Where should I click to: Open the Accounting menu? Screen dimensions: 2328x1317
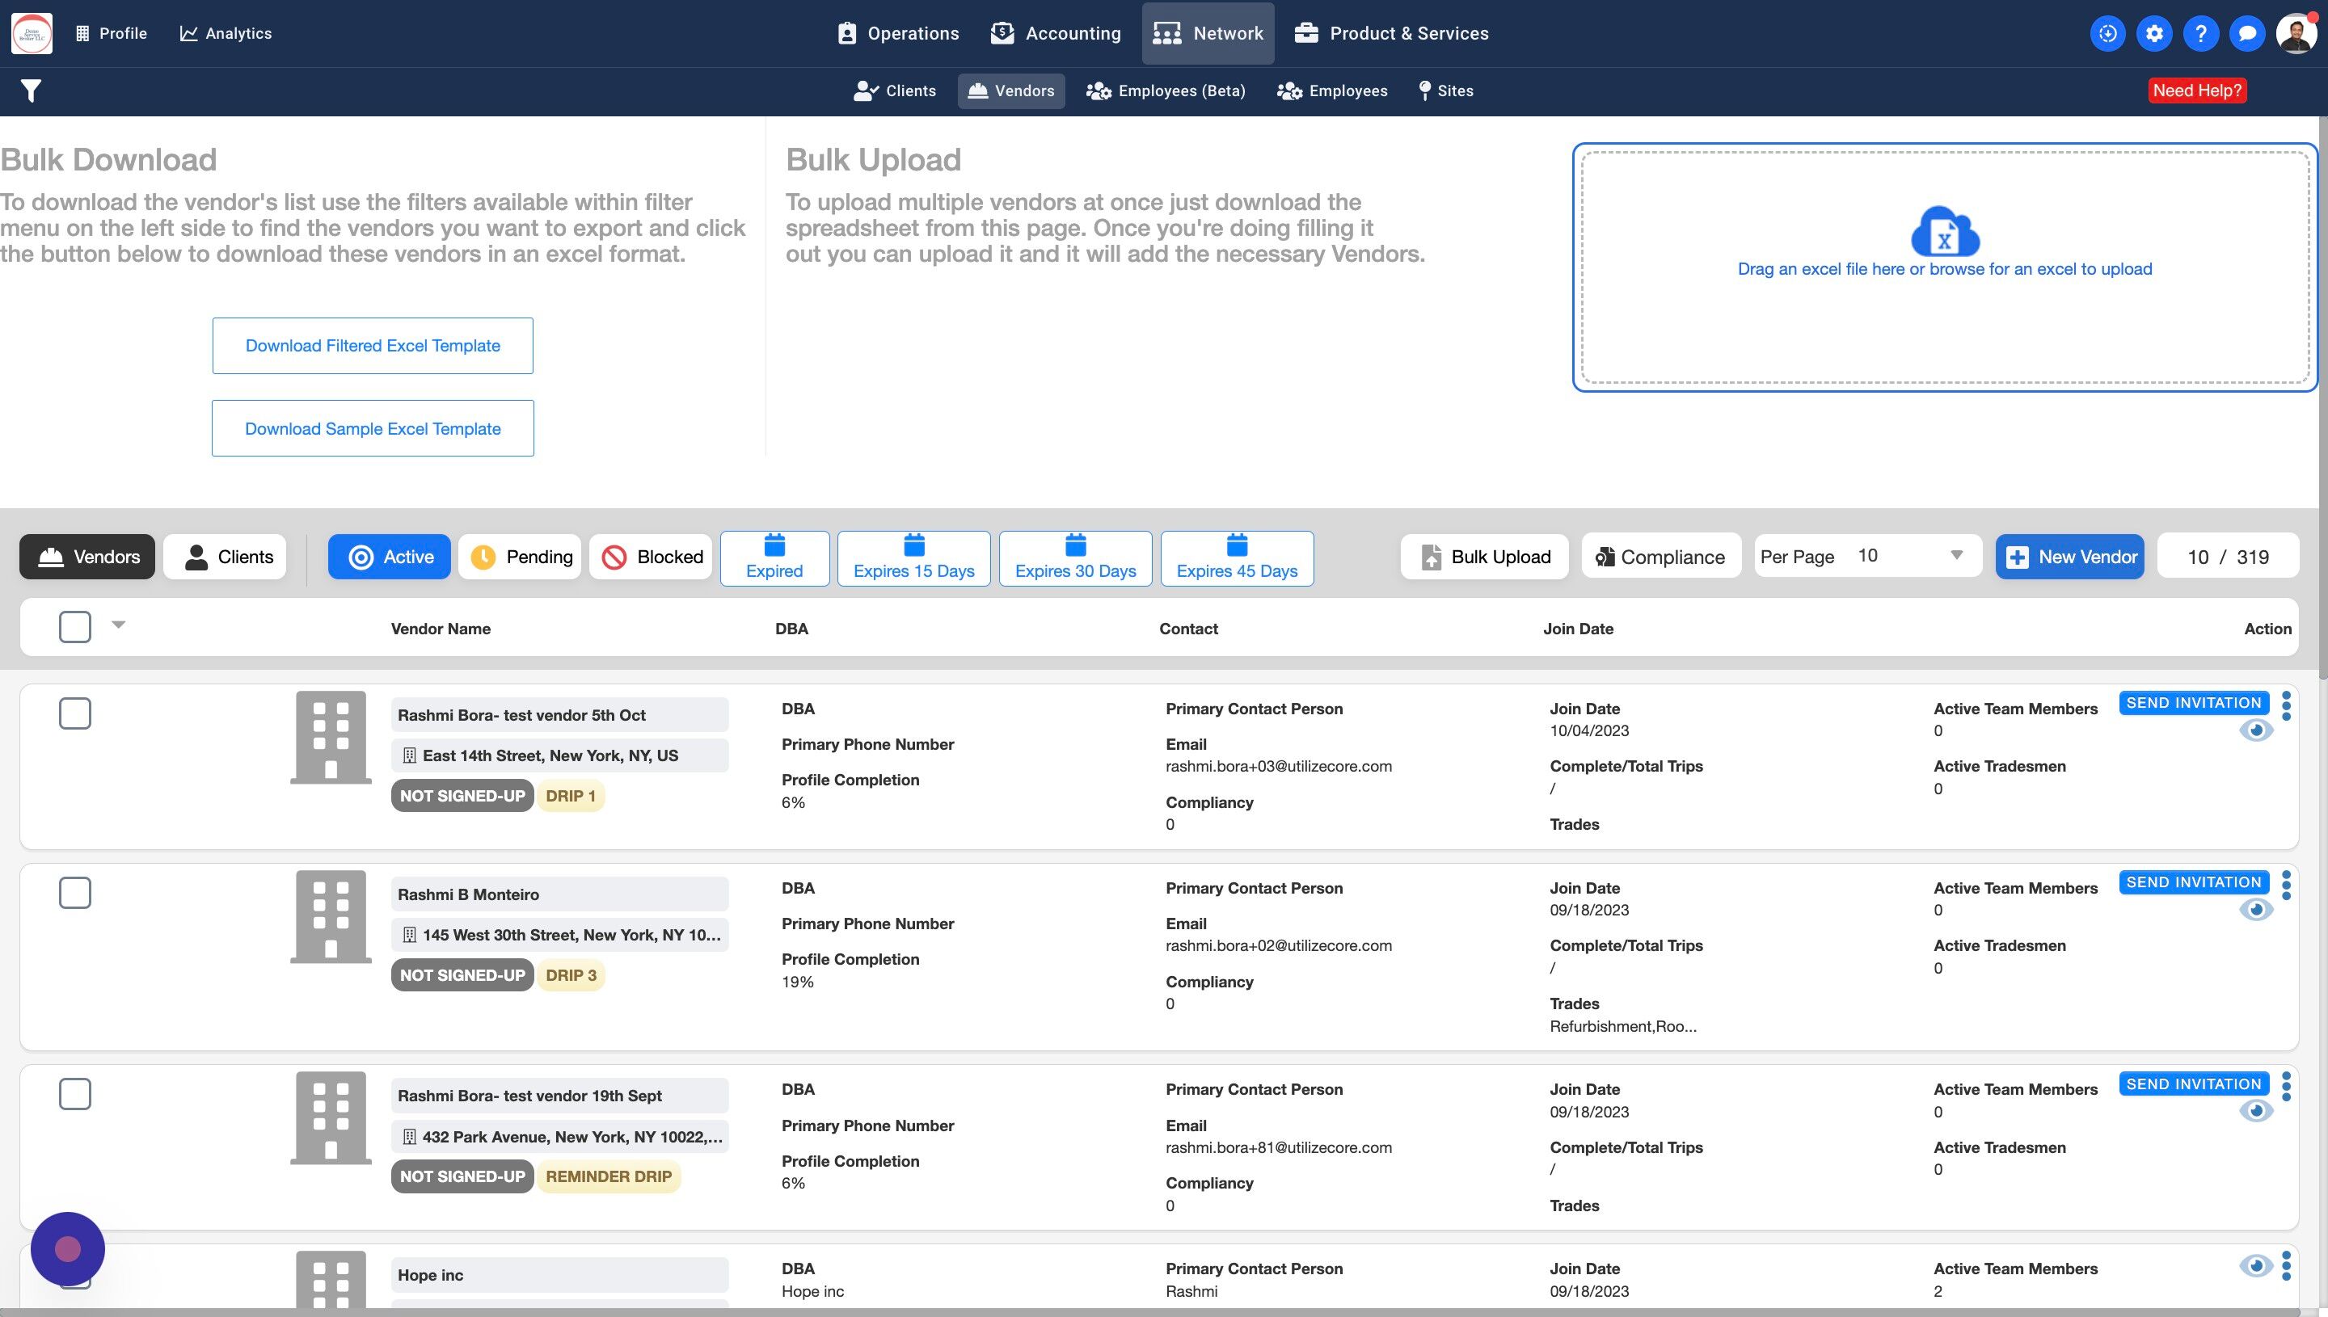click(1055, 33)
